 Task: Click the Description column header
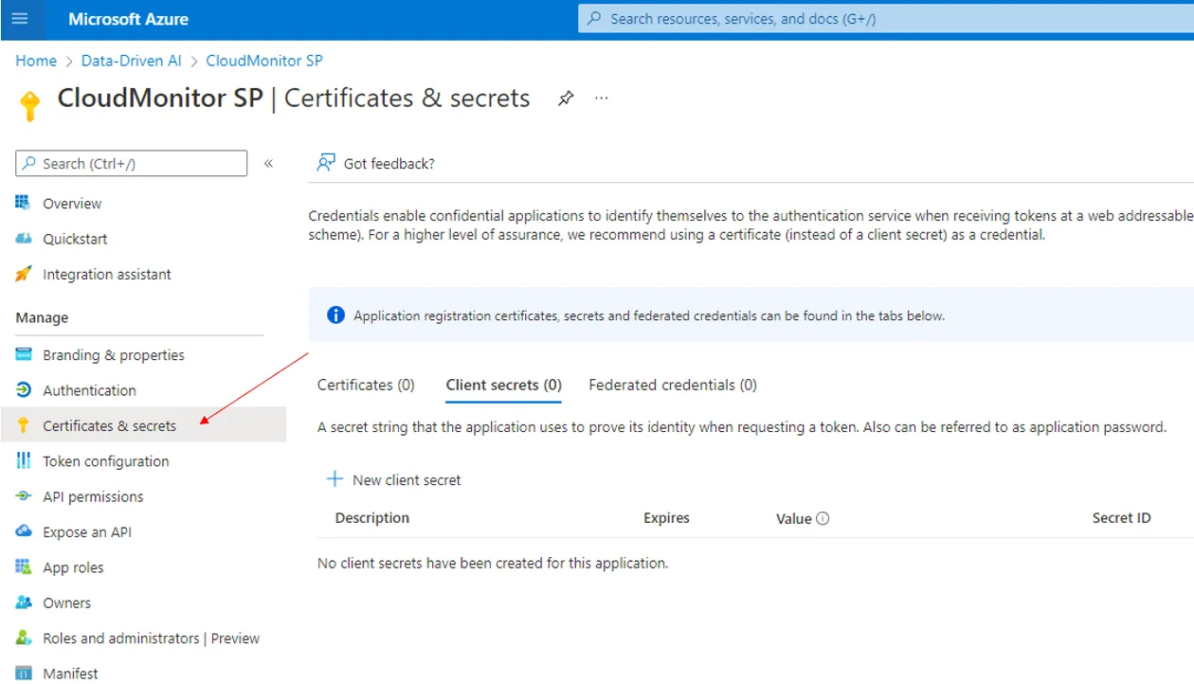click(372, 517)
